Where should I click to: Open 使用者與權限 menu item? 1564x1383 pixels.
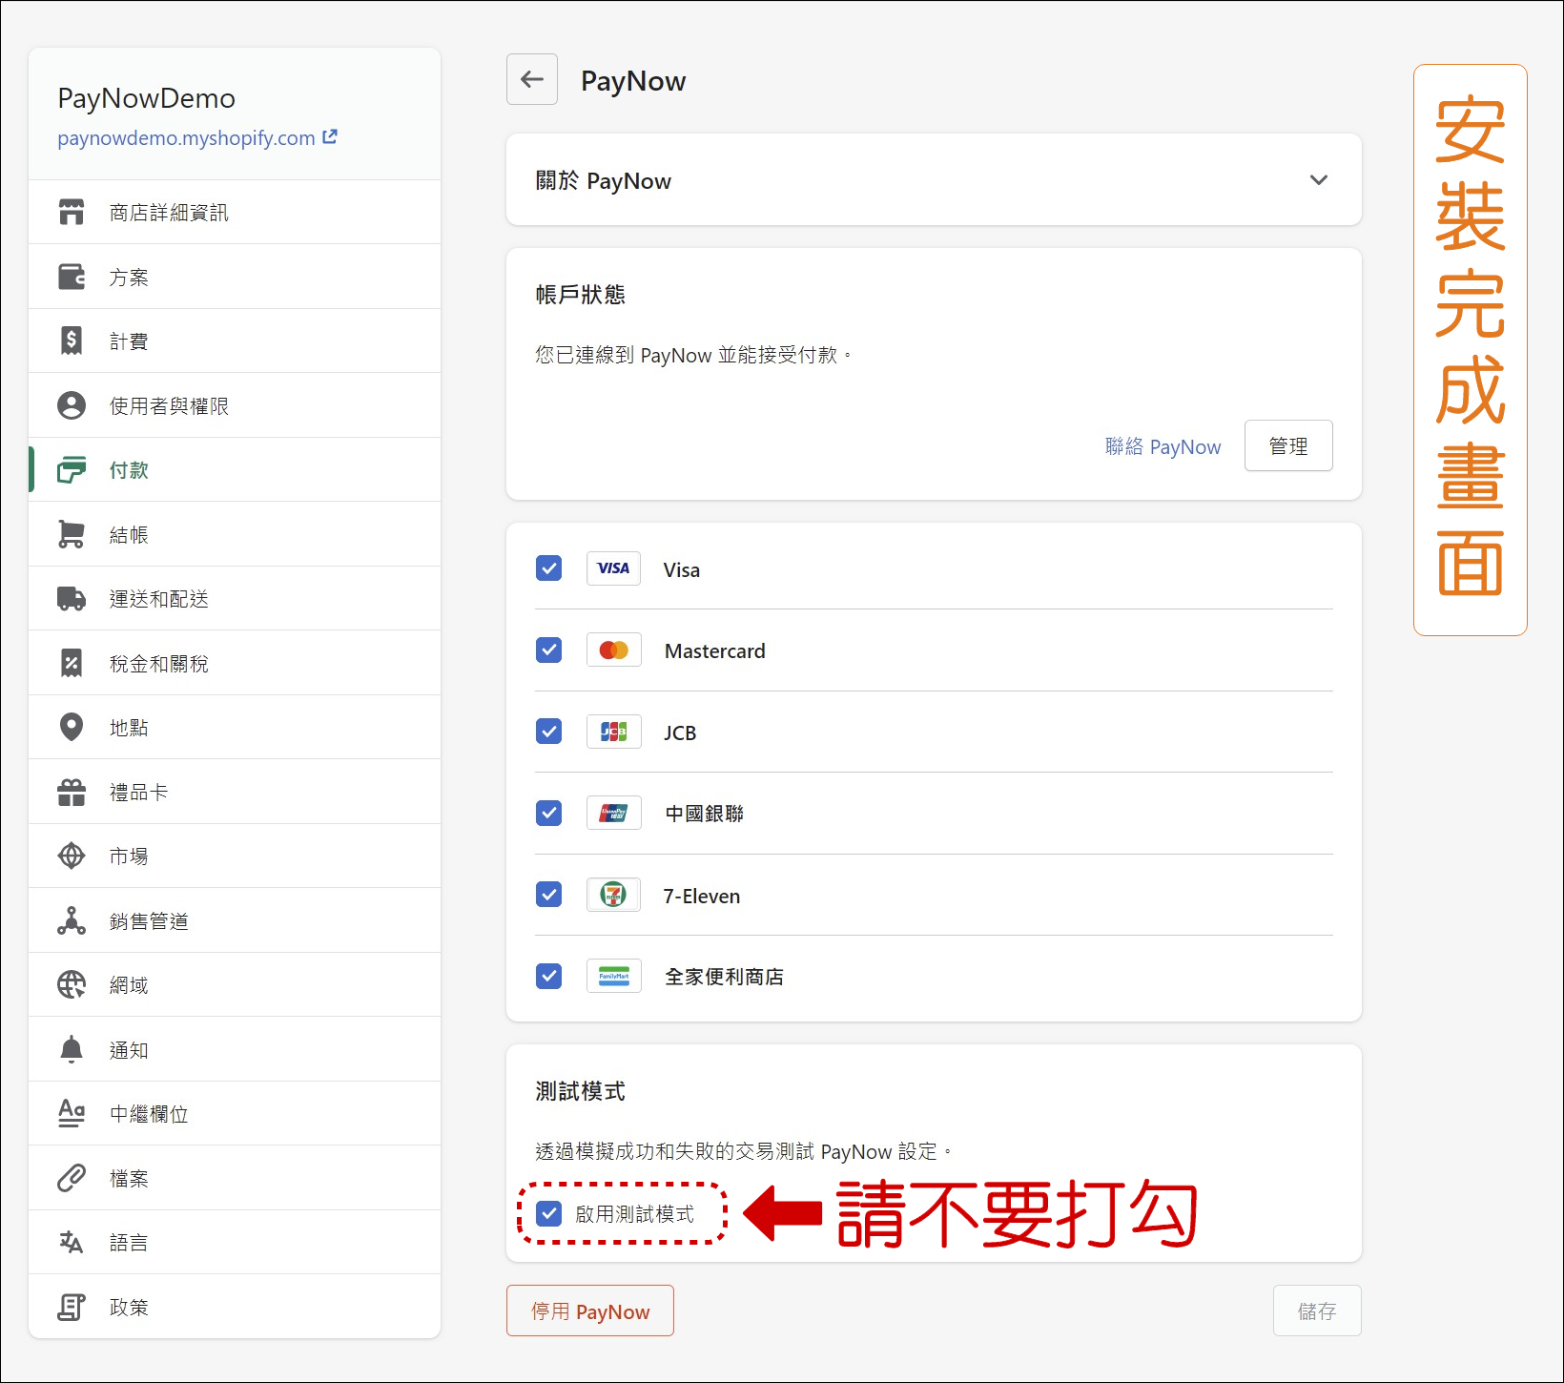pyautogui.click(x=235, y=405)
